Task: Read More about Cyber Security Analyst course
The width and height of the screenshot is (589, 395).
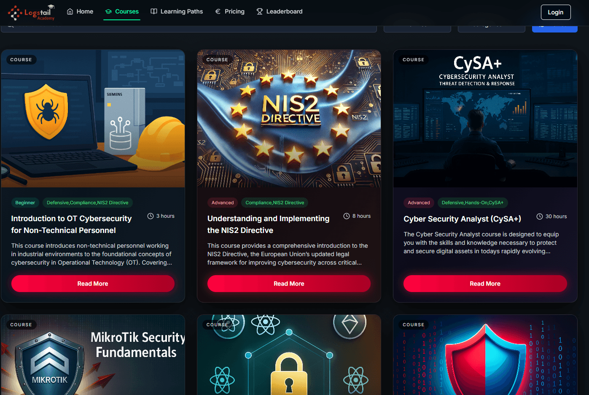Action: [x=485, y=284]
